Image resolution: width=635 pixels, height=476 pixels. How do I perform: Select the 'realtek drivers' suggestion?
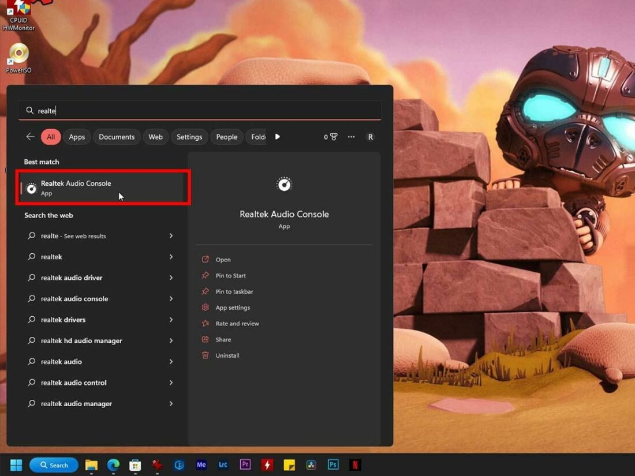tap(101, 320)
